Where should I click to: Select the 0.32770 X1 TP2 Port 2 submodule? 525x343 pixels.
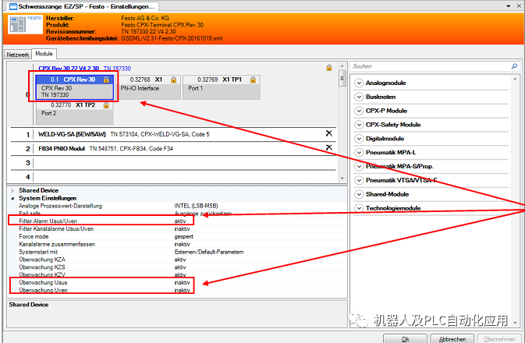click(75, 112)
